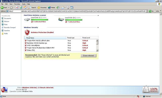Open Recently Changed in Favorite Links
The image size is (162, 98).
pos(9,28)
